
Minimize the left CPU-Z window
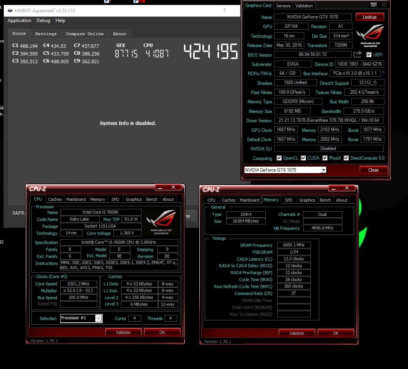click(160, 187)
